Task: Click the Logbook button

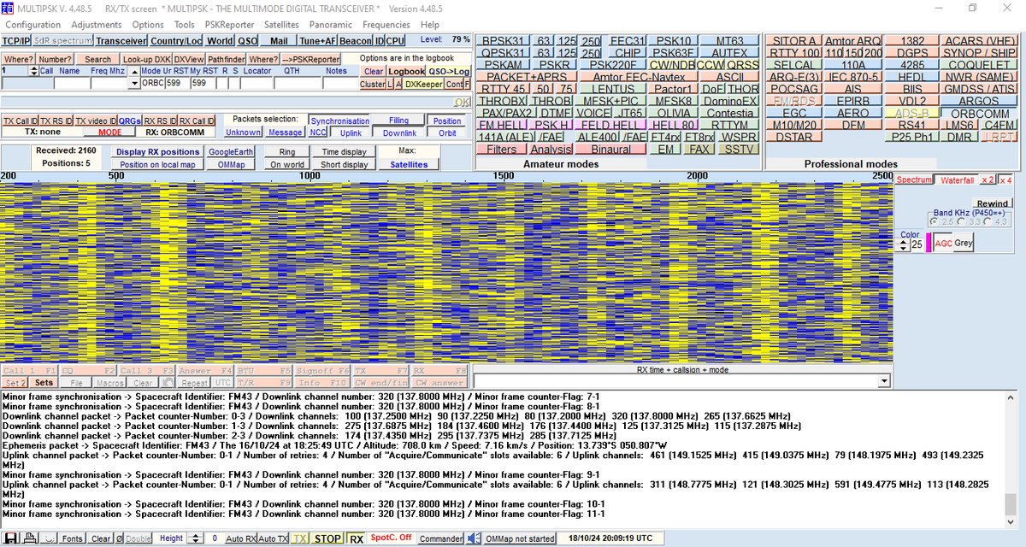Action: 406,72
